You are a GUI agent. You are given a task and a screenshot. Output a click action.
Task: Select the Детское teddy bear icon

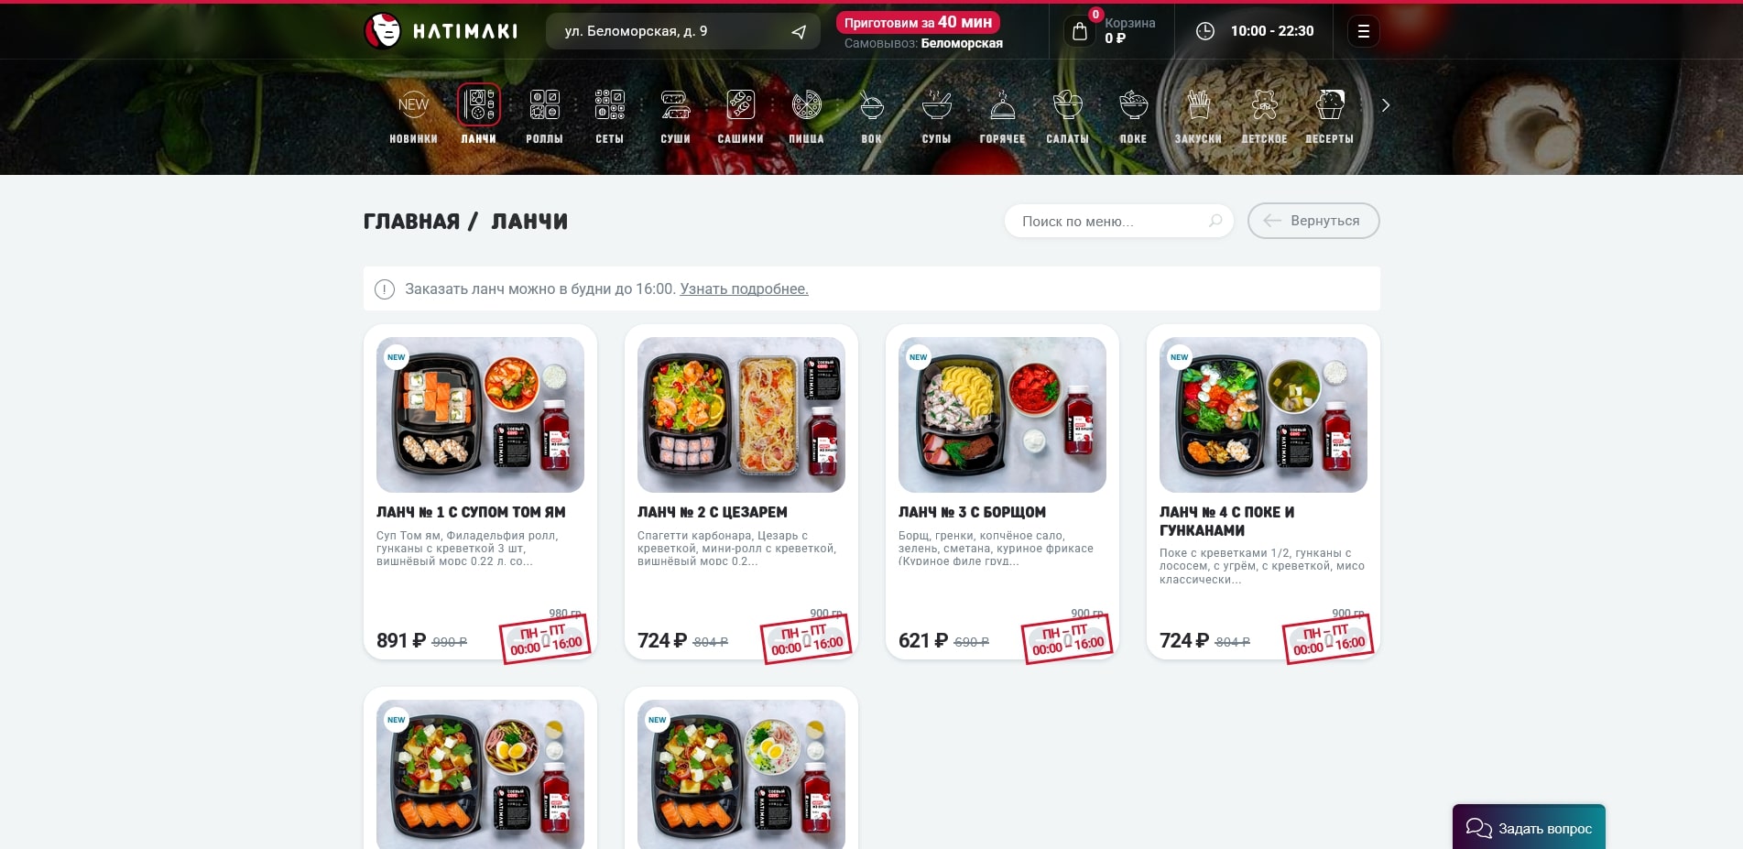click(1264, 105)
